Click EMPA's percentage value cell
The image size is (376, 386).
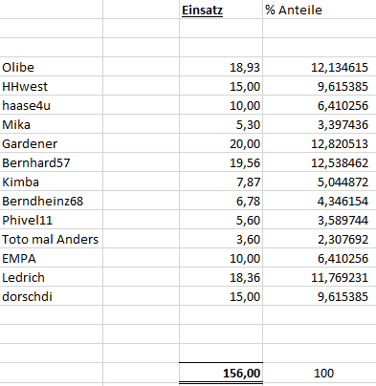click(320, 258)
